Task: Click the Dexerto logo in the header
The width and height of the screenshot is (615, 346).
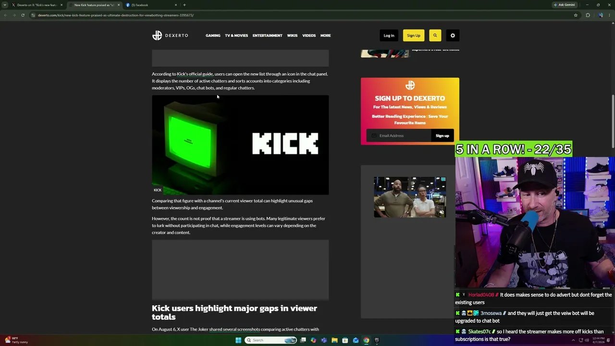Action: 170,35
